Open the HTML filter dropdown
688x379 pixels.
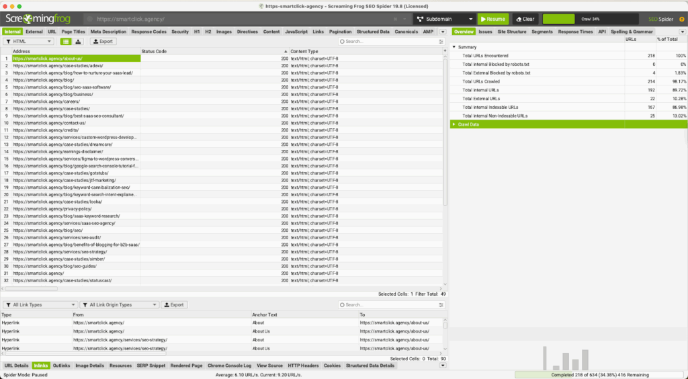click(x=28, y=41)
